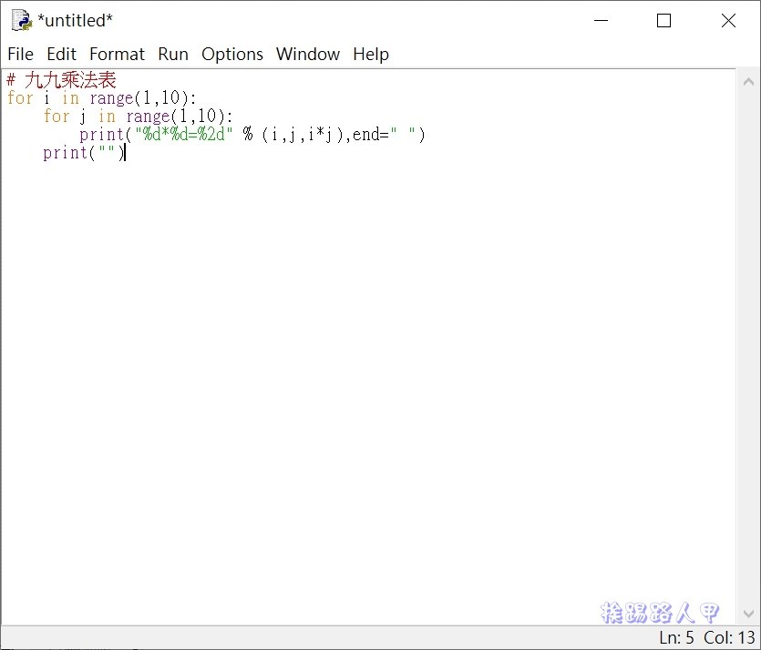761x650 pixels.
Task: Open the File menu
Action: click(x=20, y=54)
